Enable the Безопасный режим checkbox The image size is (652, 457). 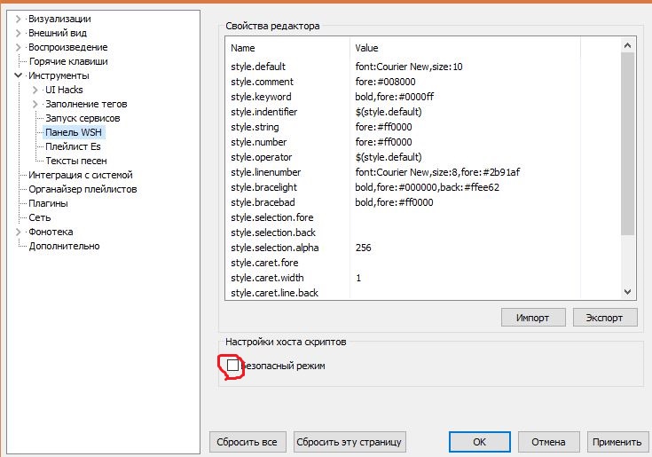(x=233, y=366)
